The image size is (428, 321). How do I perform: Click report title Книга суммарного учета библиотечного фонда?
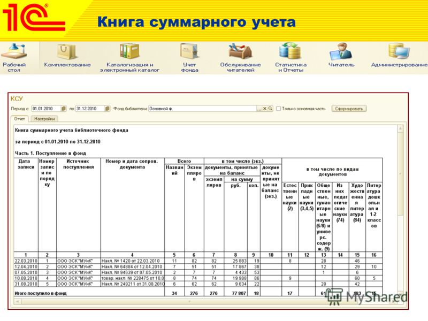point(72,130)
